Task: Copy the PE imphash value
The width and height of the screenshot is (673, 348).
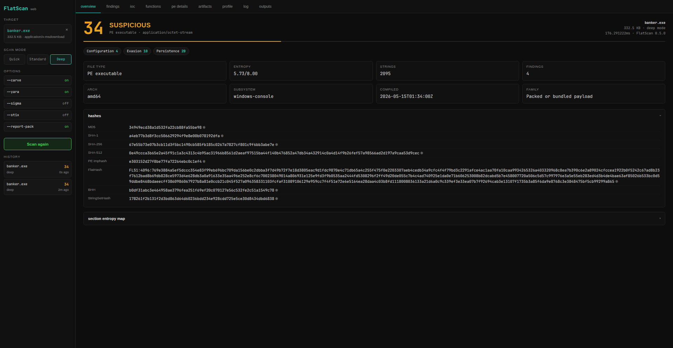Action: click(204, 162)
